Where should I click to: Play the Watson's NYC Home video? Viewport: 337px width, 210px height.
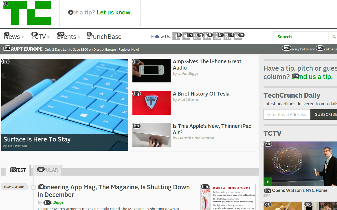click(x=268, y=182)
